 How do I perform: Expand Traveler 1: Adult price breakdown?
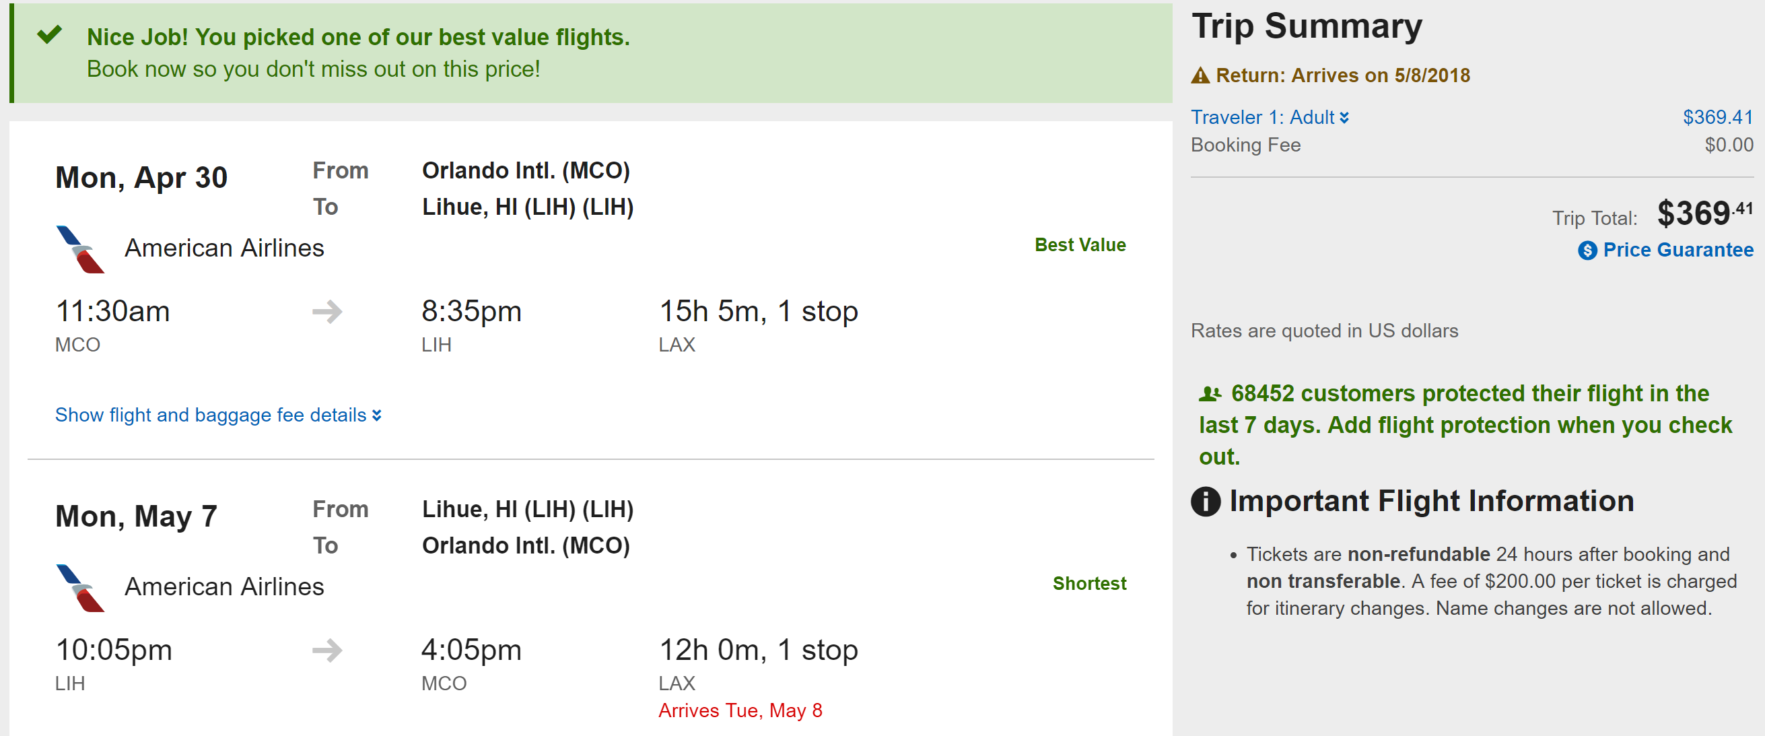(1269, 118)
